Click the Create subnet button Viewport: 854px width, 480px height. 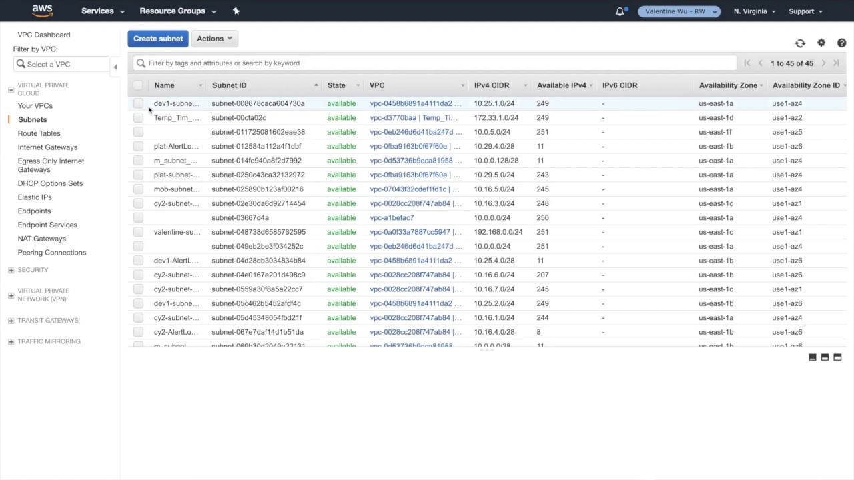[x=158, y=39]
